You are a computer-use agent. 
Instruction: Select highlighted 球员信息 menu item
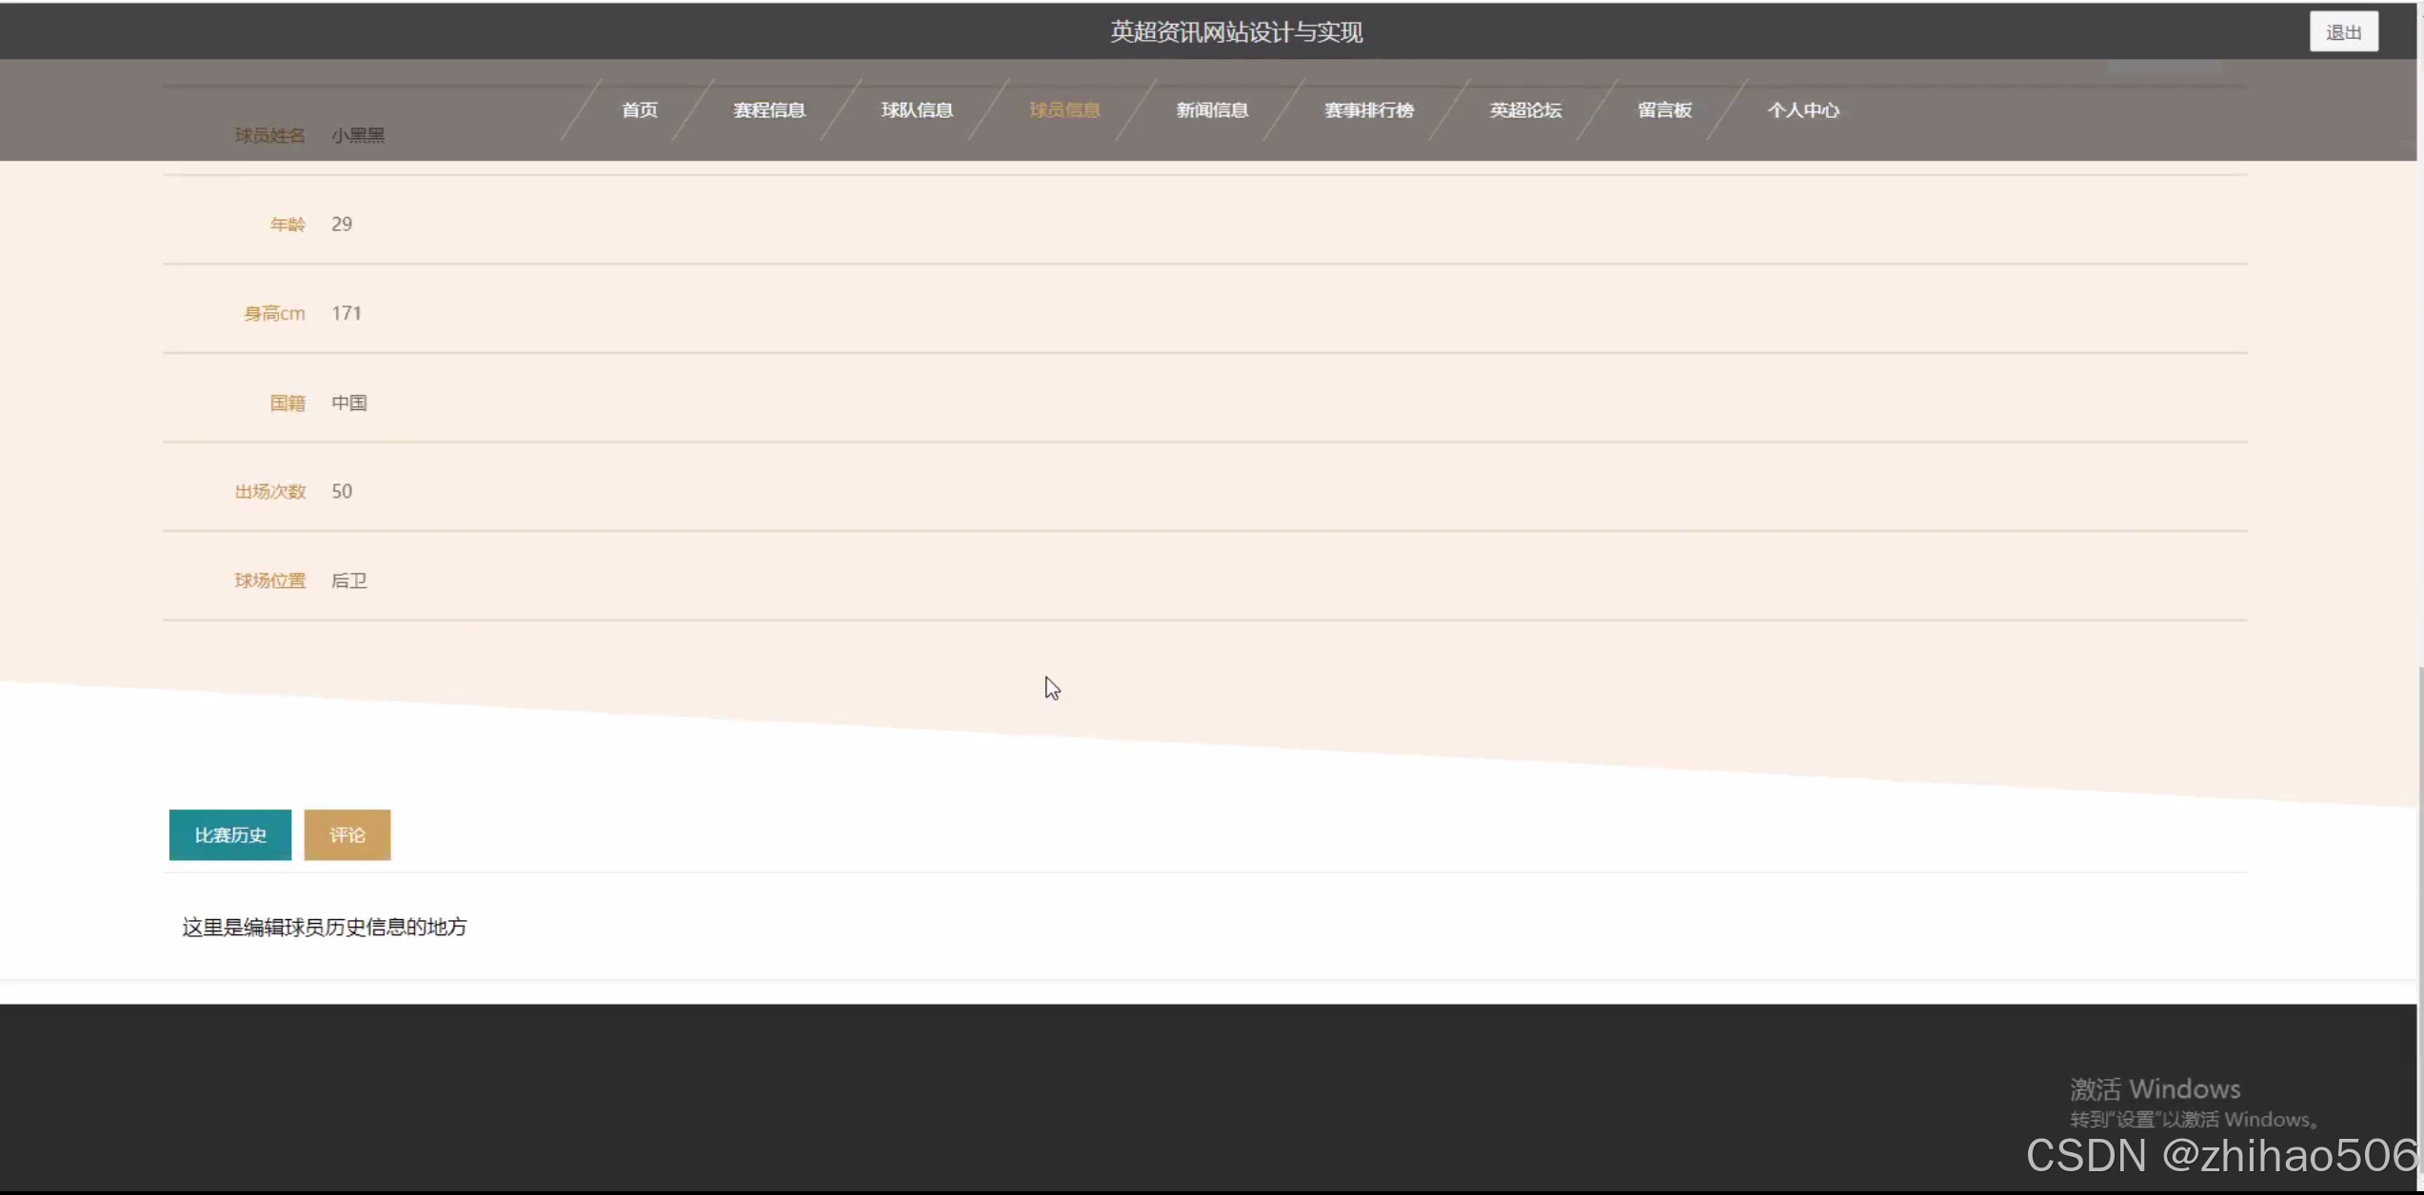click(x=1063, y=110)
